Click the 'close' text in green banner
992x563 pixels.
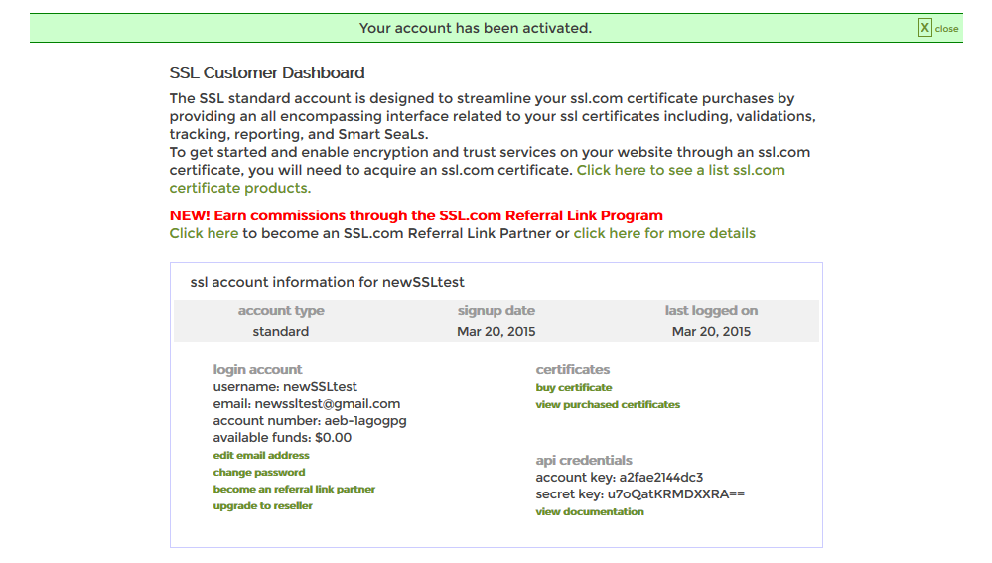pyautogui.click(x=946, y=29)
